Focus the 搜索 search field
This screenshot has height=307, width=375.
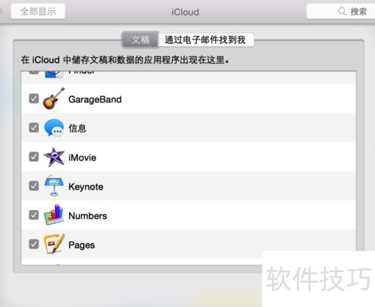coord(341,11)
